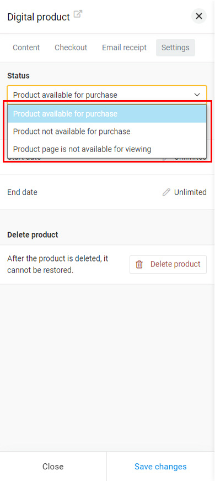Click the Digital product panel title

[x=39, y=17]
